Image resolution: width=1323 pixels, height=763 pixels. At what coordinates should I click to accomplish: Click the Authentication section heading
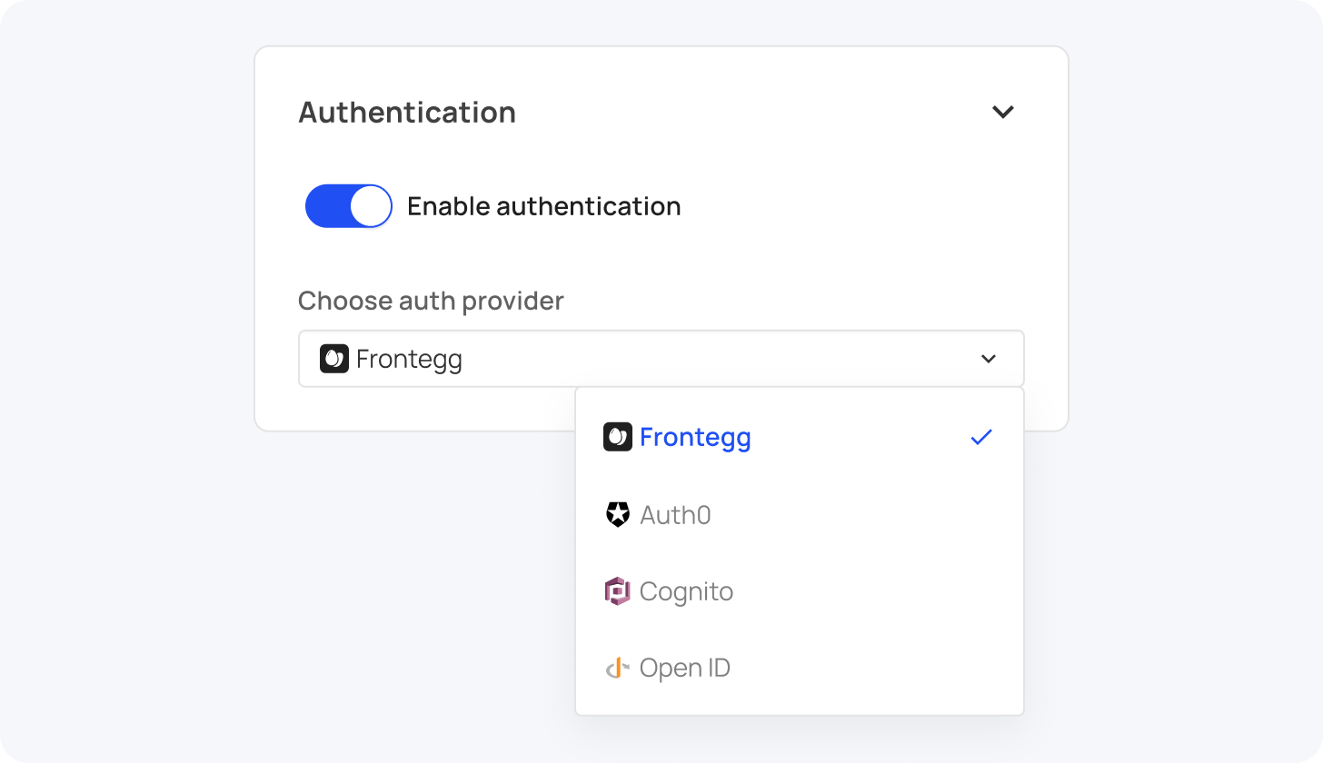[407, 112]
